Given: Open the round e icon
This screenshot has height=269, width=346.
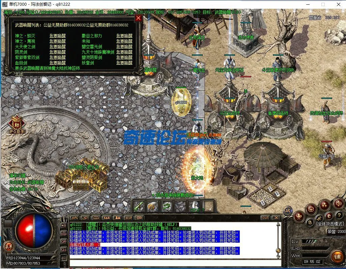Looking at the screenshot, I should (x=329, y=216).
